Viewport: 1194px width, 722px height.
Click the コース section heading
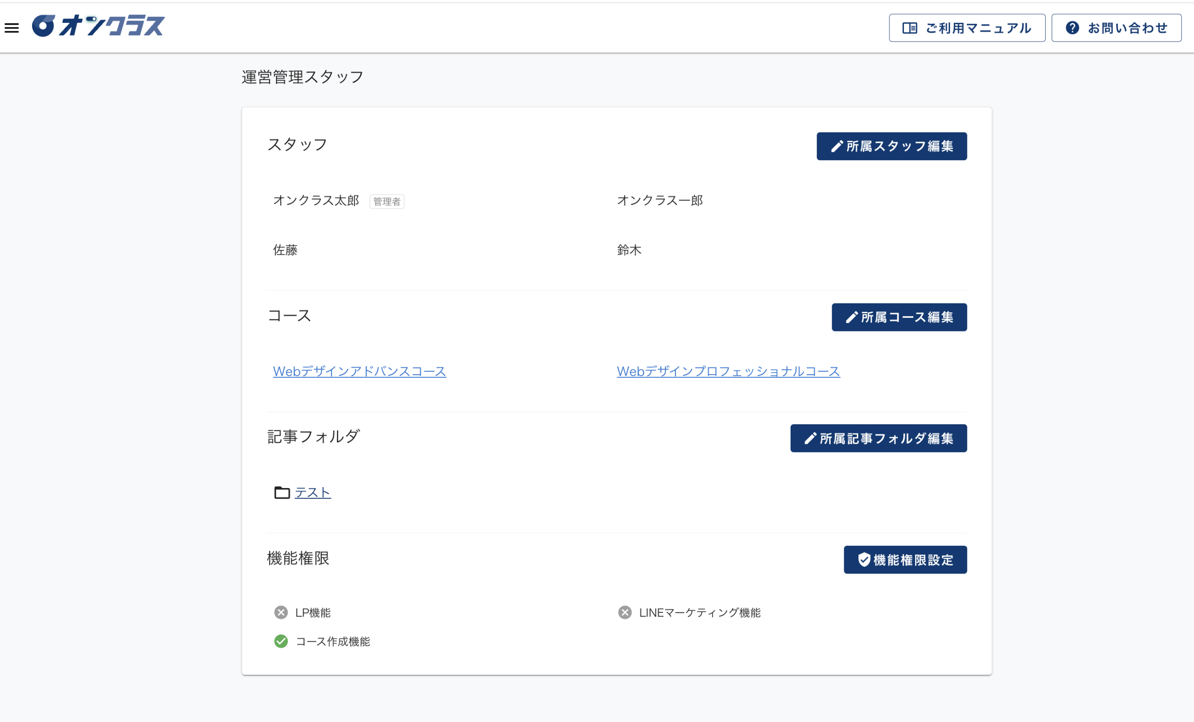(289, 316)
